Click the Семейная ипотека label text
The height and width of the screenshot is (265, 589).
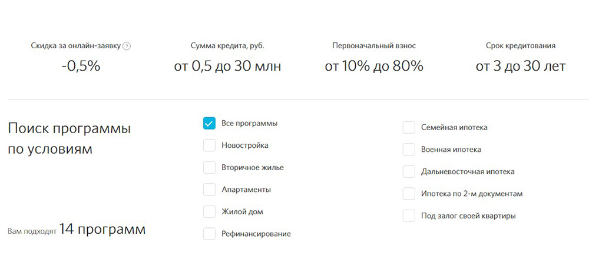click(x=454, y=127)
